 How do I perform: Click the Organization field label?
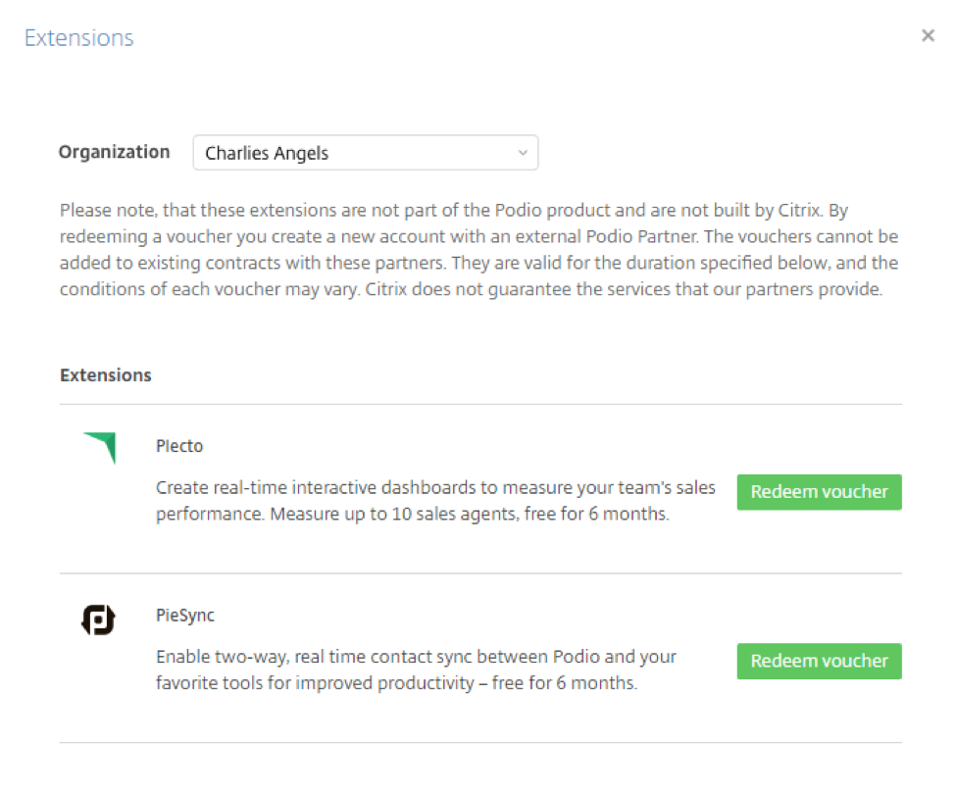114,152
